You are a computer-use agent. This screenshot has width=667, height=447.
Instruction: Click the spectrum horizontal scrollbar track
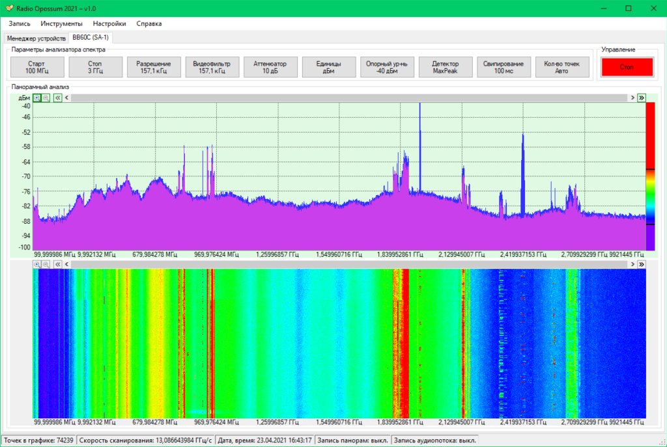pos(352,98)
